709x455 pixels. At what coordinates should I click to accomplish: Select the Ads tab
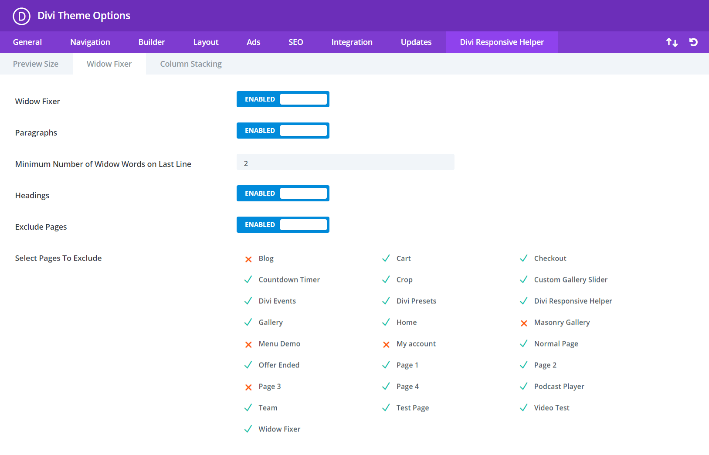click(x=253, y=42)
